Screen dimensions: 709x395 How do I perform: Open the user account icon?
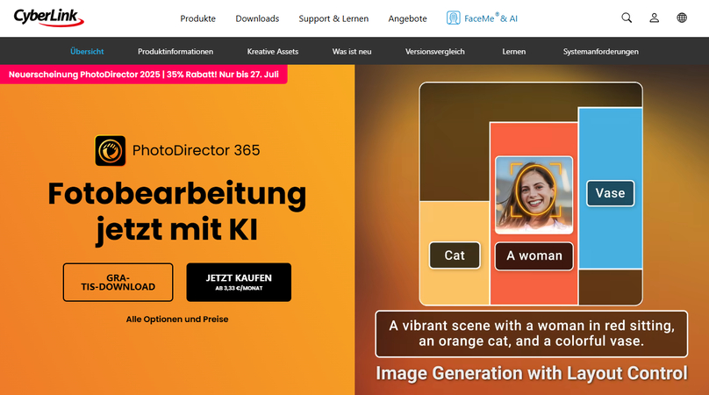(x=654, y=18)
